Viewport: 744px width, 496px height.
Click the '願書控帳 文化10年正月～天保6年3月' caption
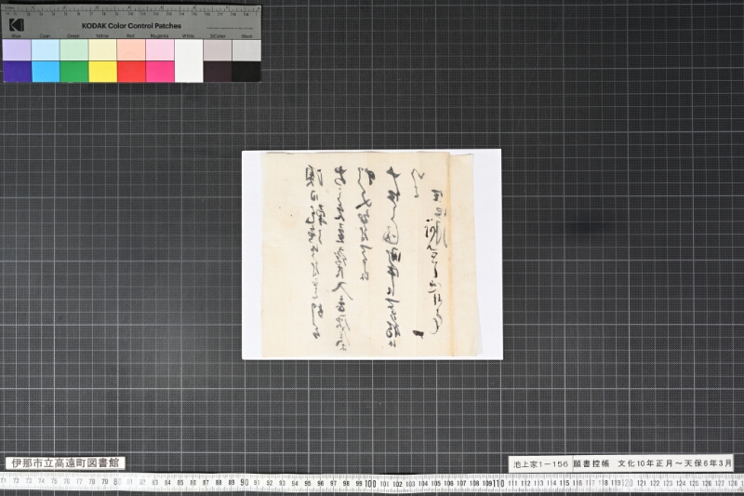pyautogui.click(x=653, y=463)
